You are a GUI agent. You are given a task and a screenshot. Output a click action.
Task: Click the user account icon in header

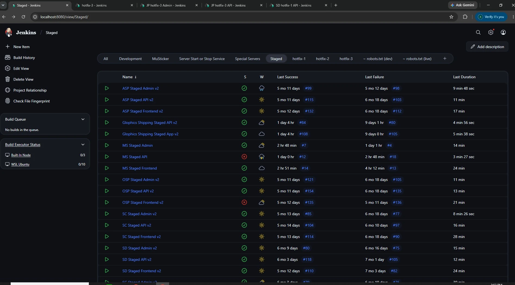click(x=503, y=33)
